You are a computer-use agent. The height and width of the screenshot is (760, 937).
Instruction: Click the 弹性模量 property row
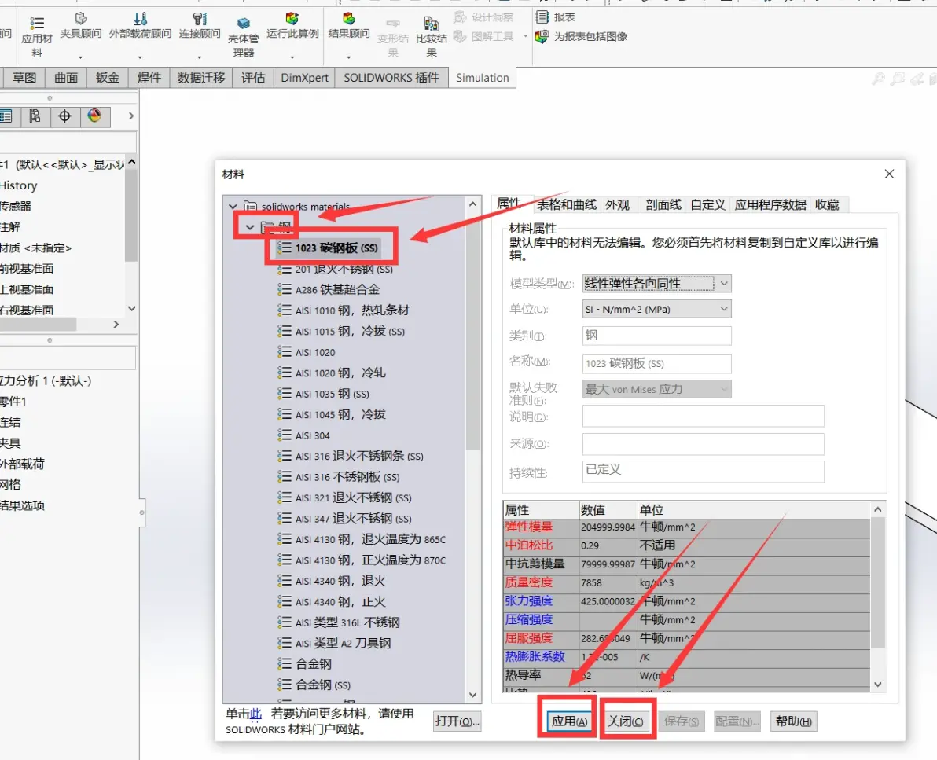686,527
